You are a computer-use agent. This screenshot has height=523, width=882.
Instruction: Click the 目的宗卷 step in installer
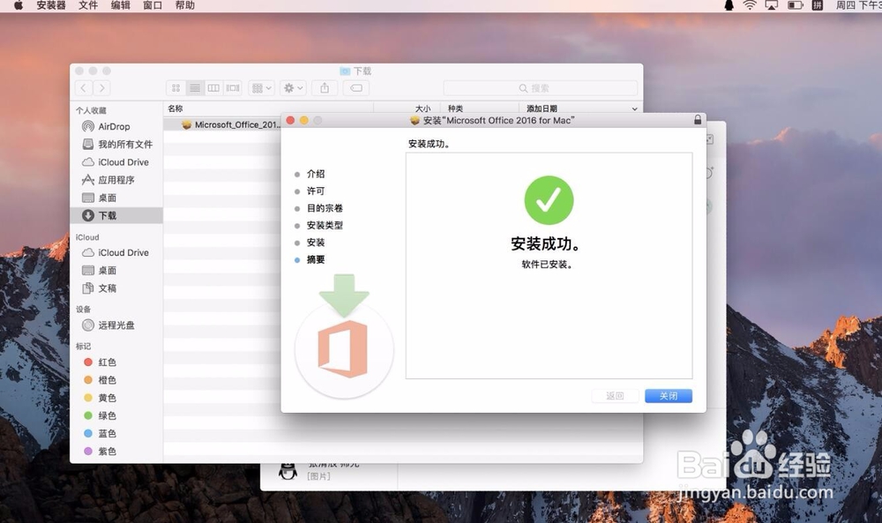pos(325,208)
